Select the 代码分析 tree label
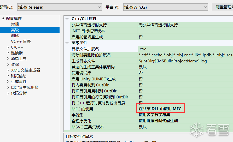233x142 pixels. tap(19, 93)
